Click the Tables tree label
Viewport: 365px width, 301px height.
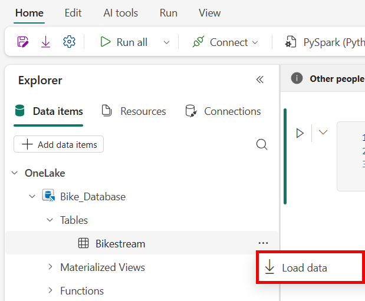[x=74, y=220]
